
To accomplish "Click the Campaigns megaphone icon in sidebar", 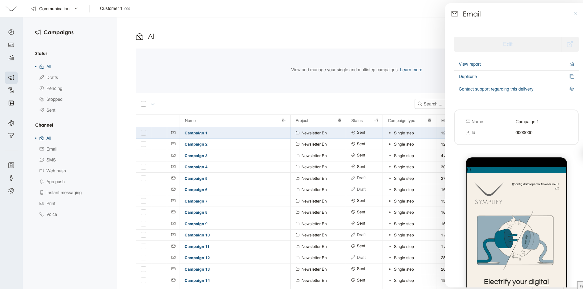I will [11, 77].
